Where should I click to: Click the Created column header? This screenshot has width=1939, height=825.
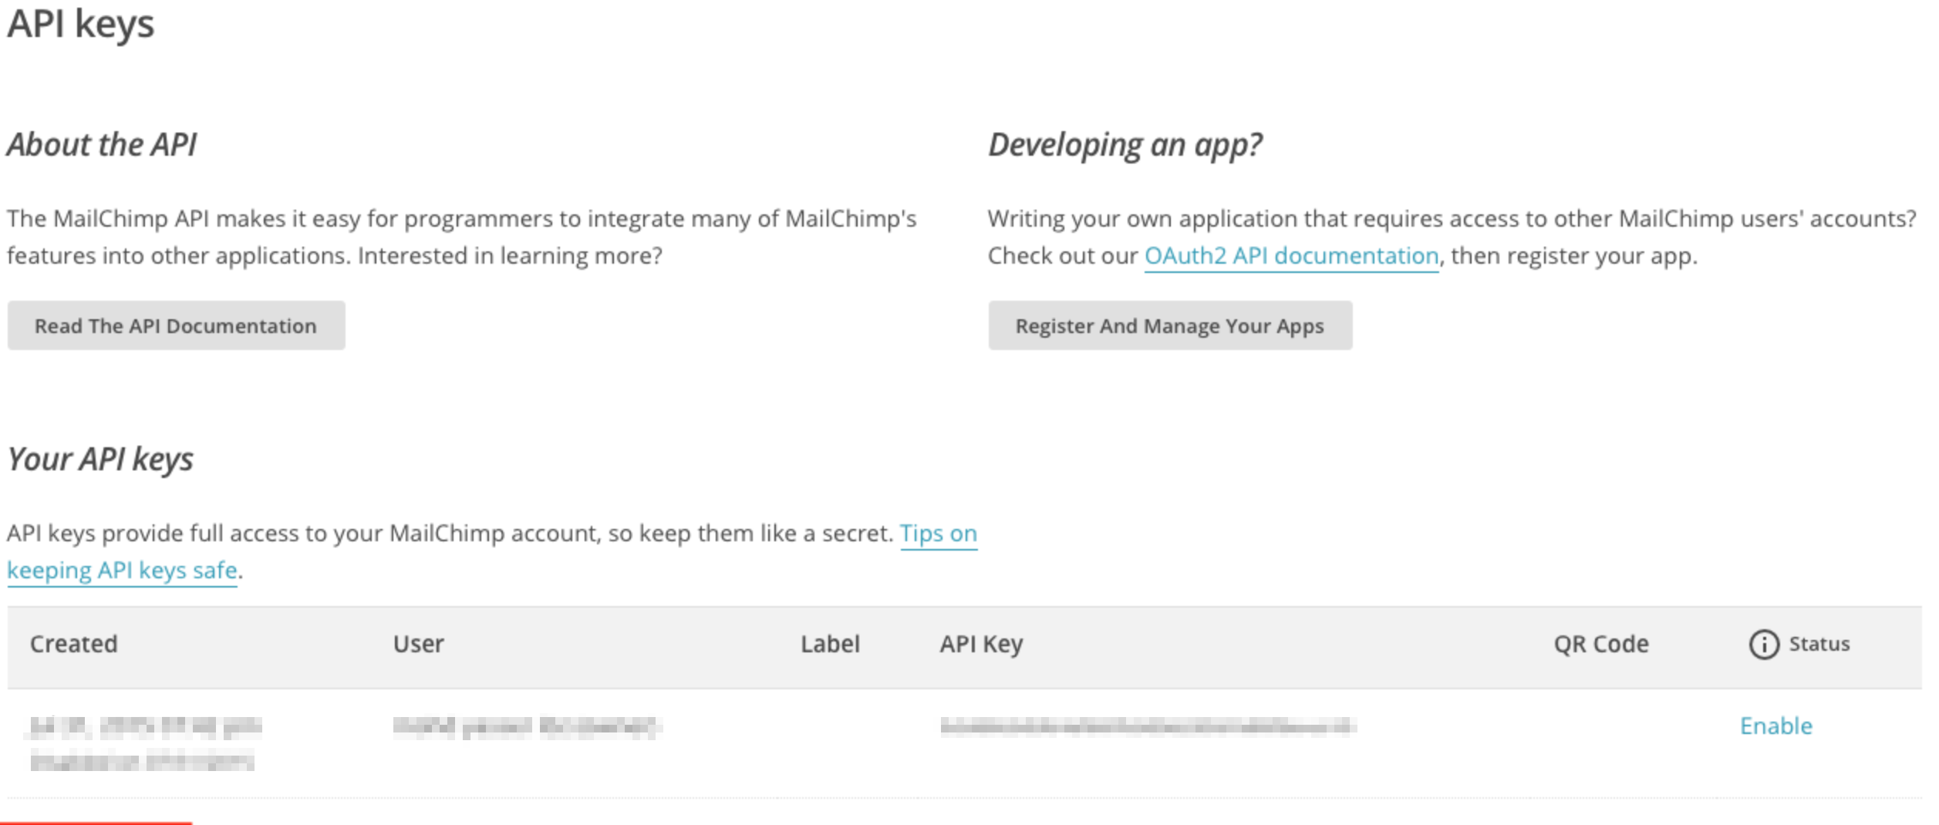73,644
